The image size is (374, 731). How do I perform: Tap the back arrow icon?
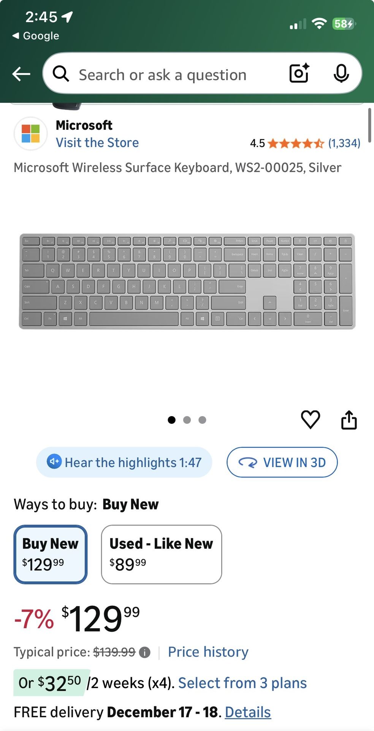pos(21,74)
